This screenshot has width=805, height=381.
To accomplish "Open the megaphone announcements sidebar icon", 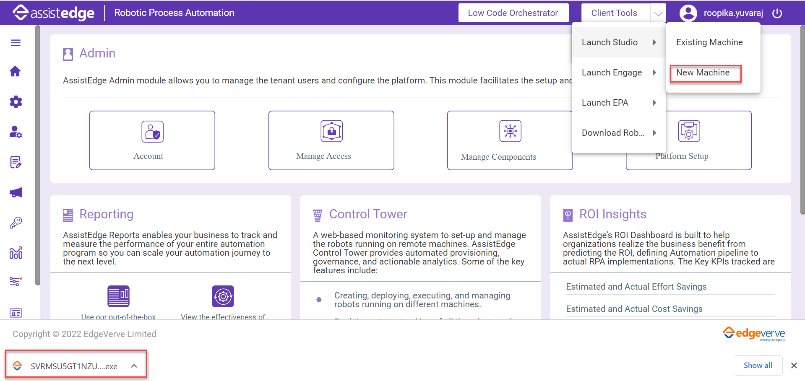I will point(16,192).
